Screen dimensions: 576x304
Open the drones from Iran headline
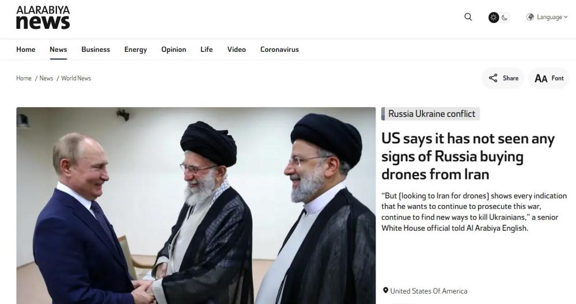click(468, 157)
